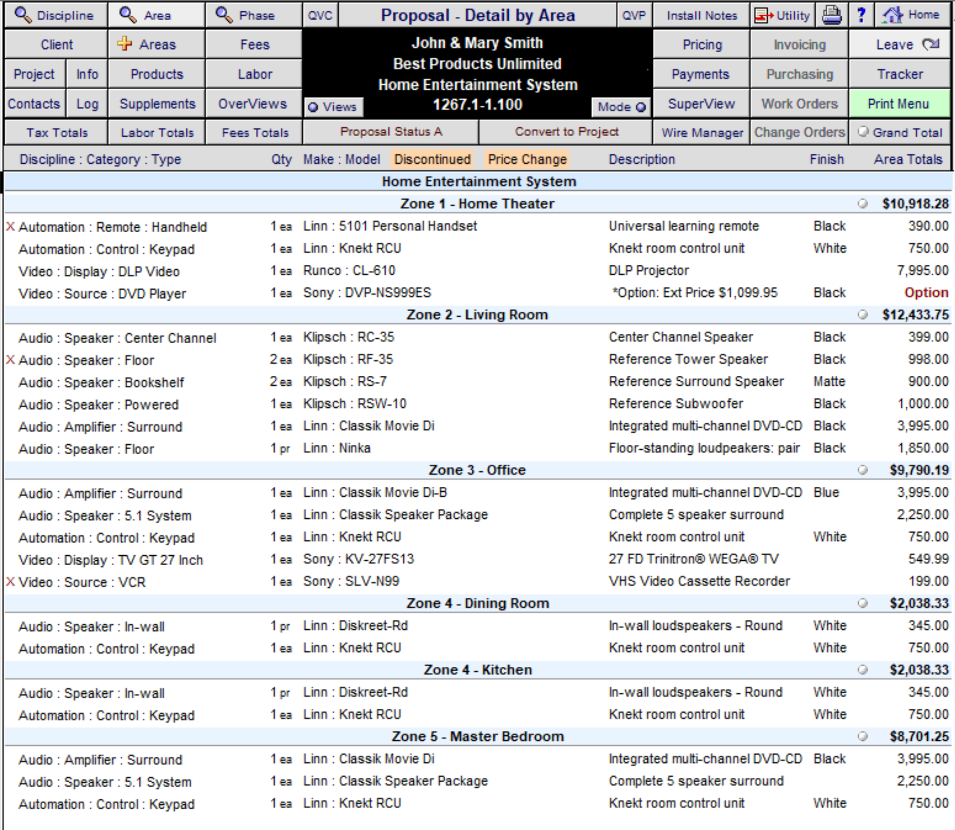View Tax Totals
955x830 pixels.
point(56,132)
